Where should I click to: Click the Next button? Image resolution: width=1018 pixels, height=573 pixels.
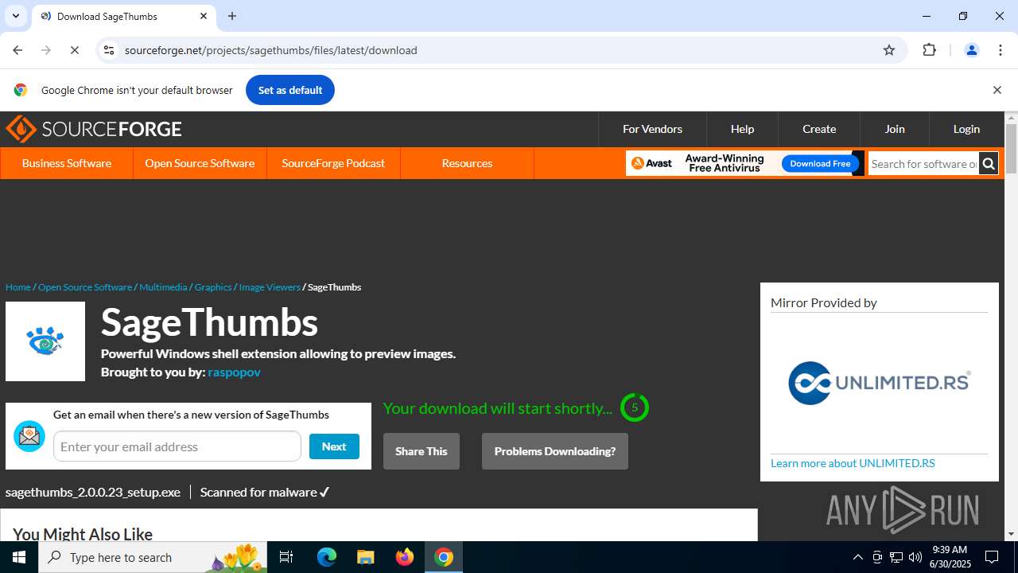(x=334, y=446)
